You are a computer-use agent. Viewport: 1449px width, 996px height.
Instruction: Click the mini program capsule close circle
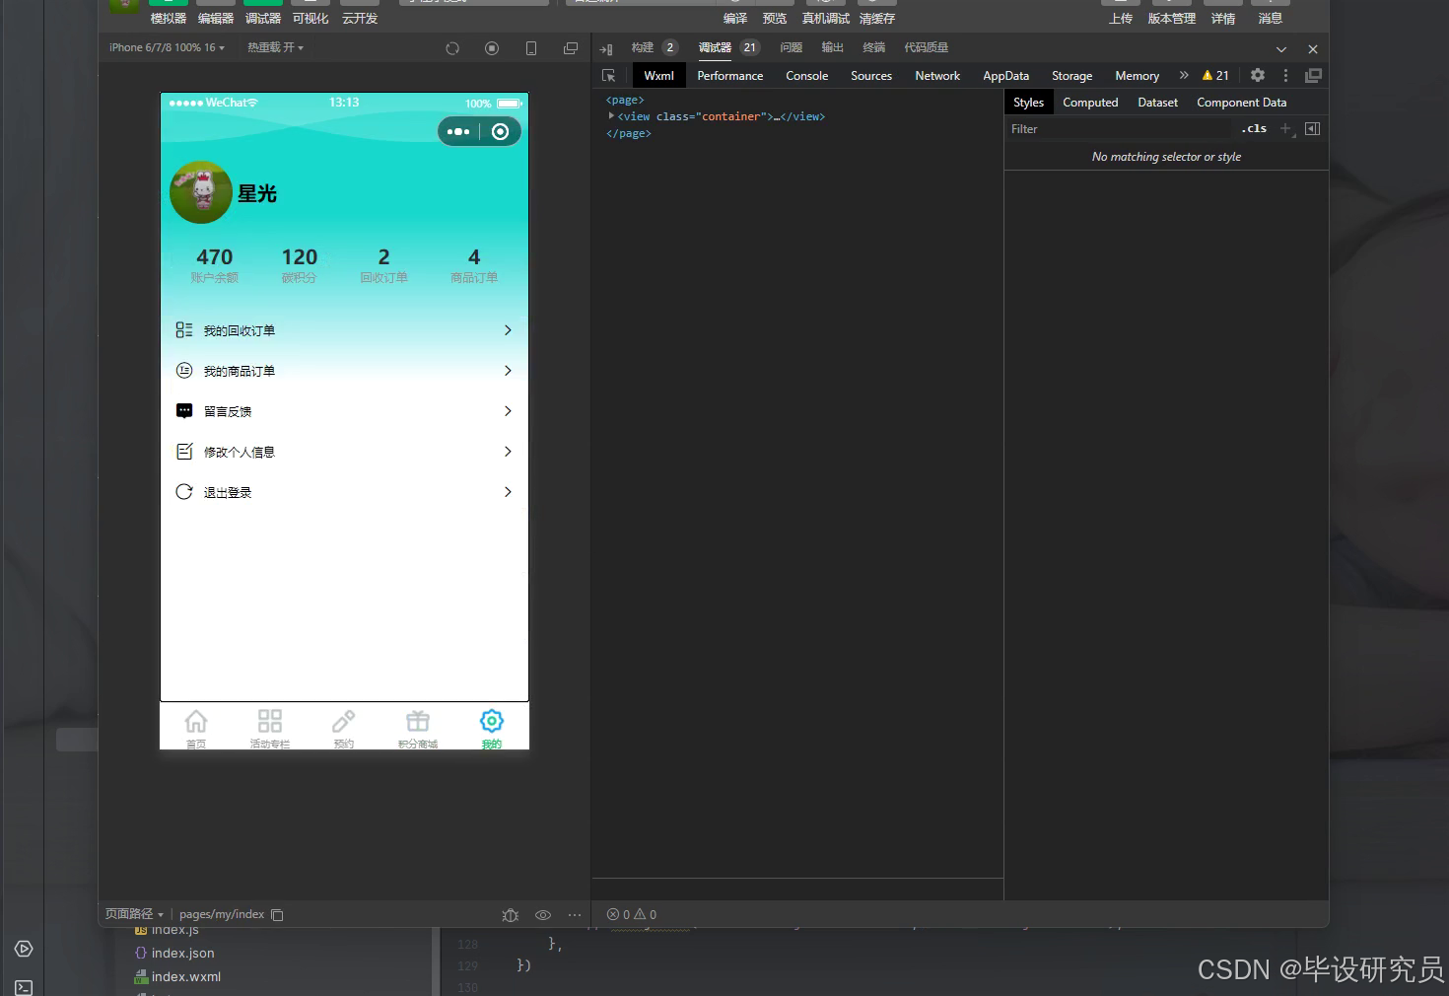pos(501,132)
